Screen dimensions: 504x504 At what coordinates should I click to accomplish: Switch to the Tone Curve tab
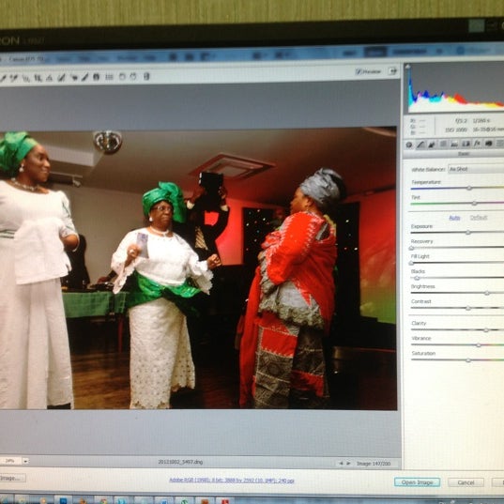pos(420,145)
